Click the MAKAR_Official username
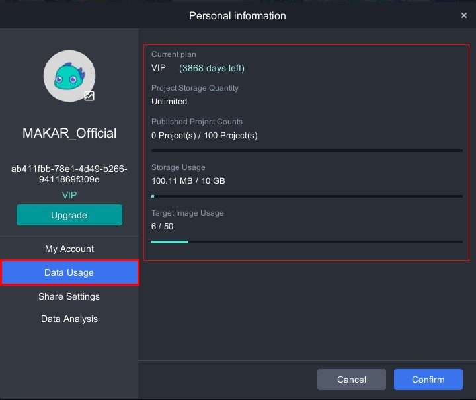476x400 pixels. click(x=69, y=133)
